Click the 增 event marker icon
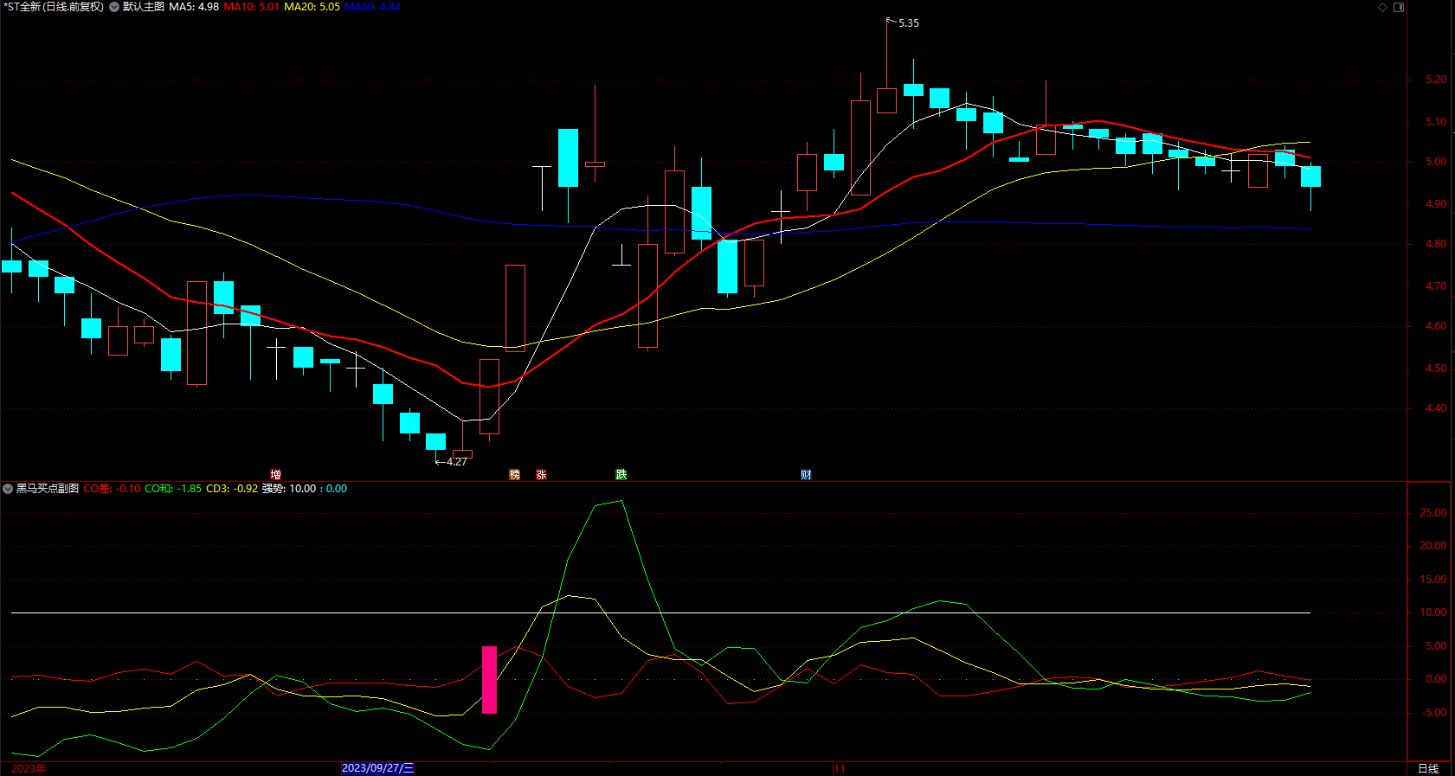The image size is (1455, 776). click(275, 474)
